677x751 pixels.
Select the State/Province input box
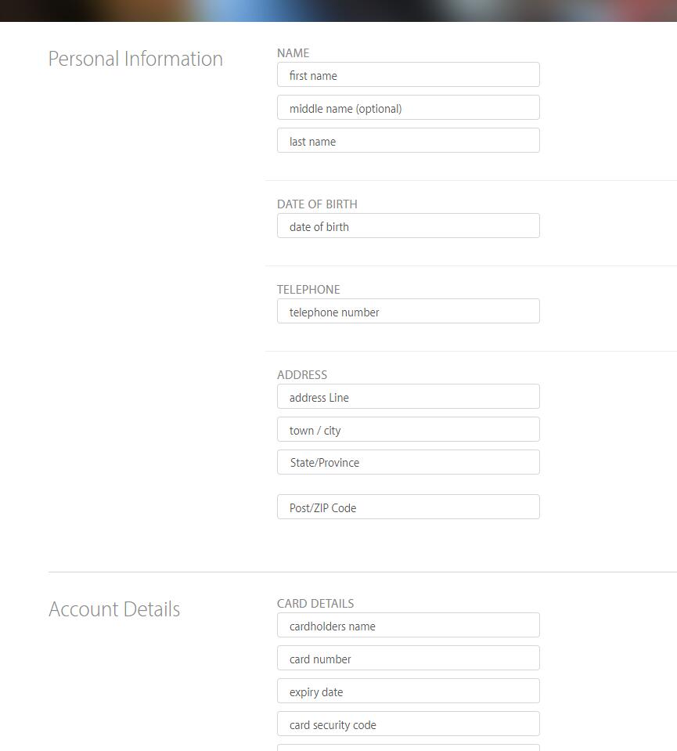[x=408, y=462]
